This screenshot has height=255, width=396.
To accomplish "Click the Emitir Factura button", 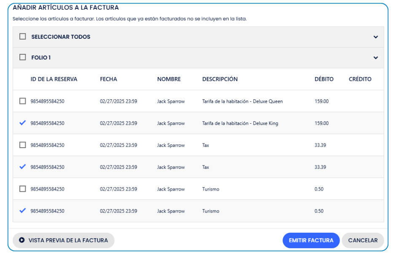I will 311,240.
